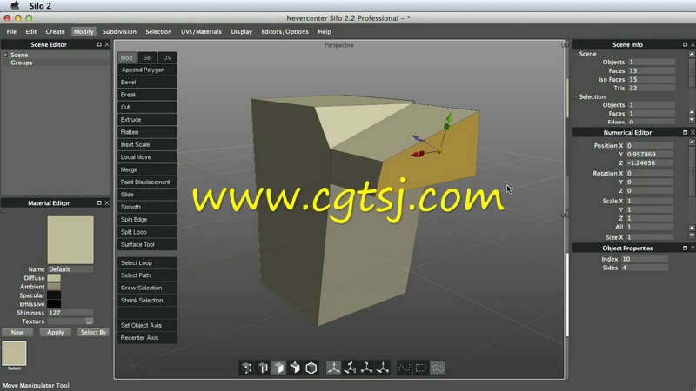696x391 pixels.
Task: Collapse the Selection section in Scene Info
Action: (576, 96)
